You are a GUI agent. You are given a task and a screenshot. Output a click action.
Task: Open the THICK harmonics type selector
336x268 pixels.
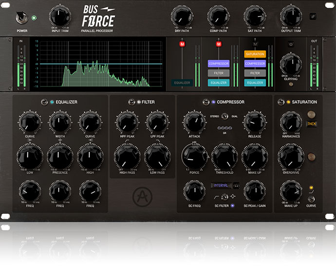tap(312, 124)
